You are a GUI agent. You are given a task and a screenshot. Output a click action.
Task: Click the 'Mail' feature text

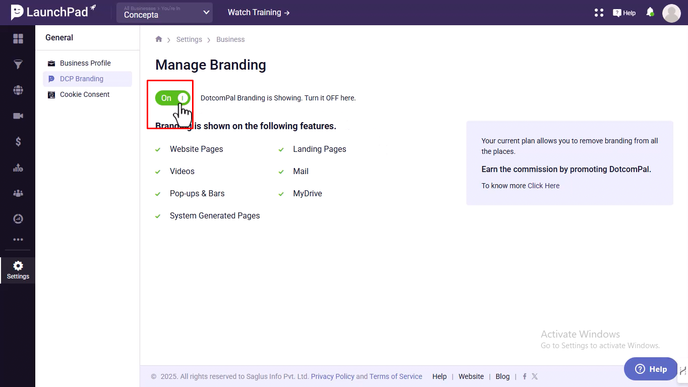[301, 172]
